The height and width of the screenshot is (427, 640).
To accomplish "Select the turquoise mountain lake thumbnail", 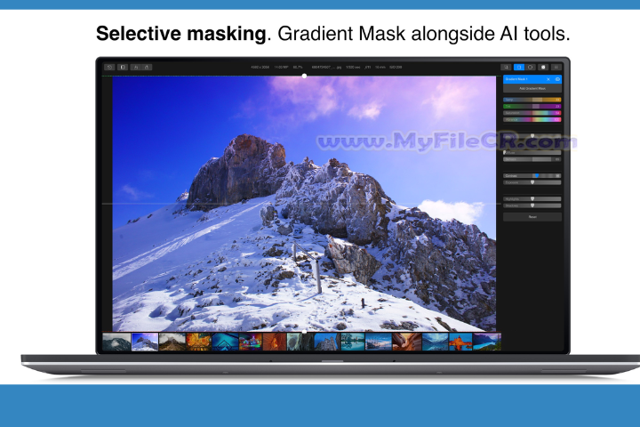I will click(x=487, y=342).
